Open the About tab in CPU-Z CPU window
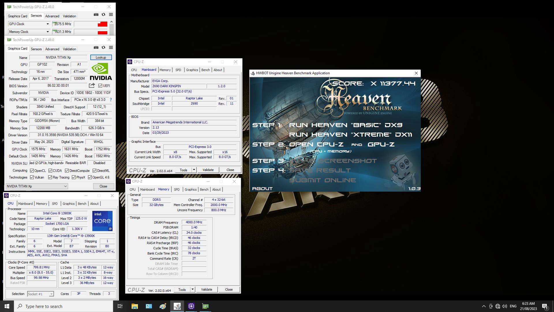 click(94, 204)
